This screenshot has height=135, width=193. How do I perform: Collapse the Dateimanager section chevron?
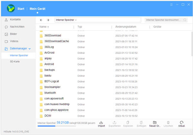(30, 49)
